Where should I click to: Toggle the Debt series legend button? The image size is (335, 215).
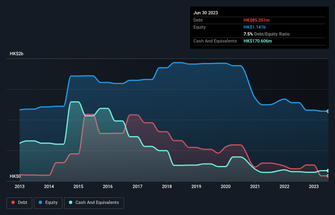[20, 203]
